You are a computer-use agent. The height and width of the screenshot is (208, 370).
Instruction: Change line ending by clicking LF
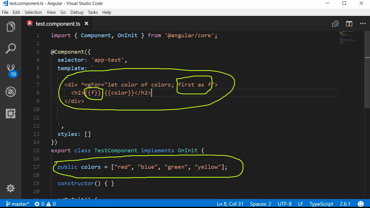click(x=300, y=204)
